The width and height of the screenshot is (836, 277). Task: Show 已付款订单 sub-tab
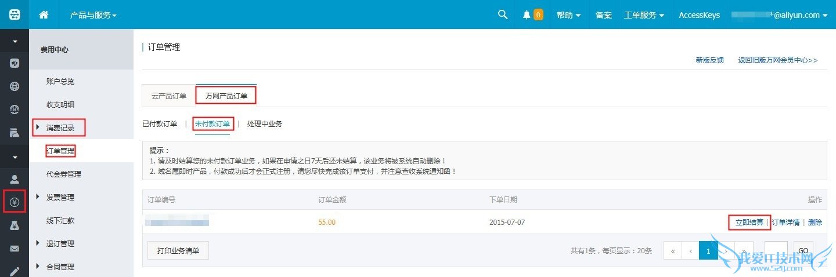(160, 124)
